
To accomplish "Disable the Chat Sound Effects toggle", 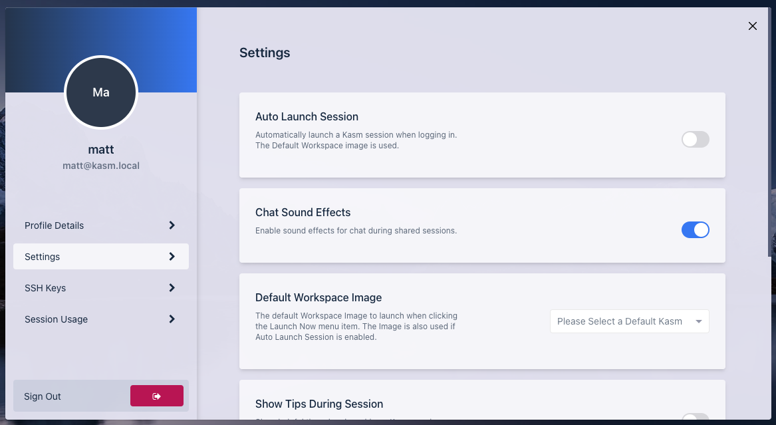I will pos(695,230).
